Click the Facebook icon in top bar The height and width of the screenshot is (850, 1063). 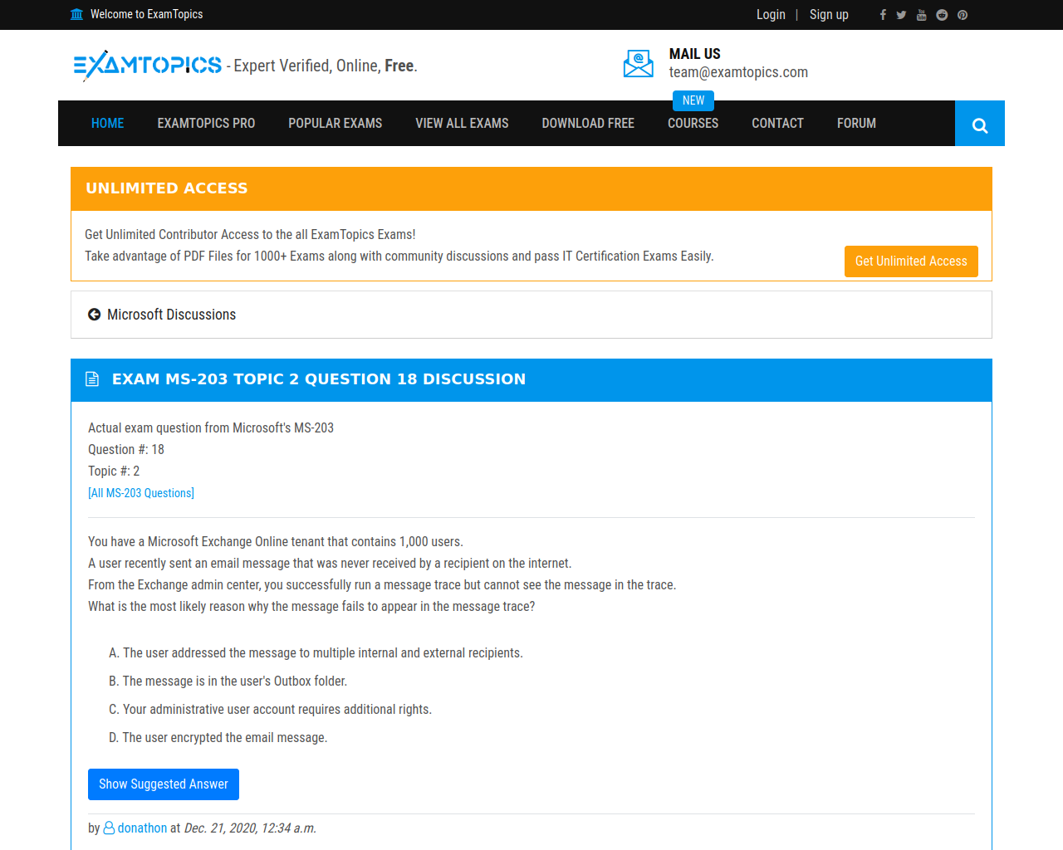[x=883, y=15]
